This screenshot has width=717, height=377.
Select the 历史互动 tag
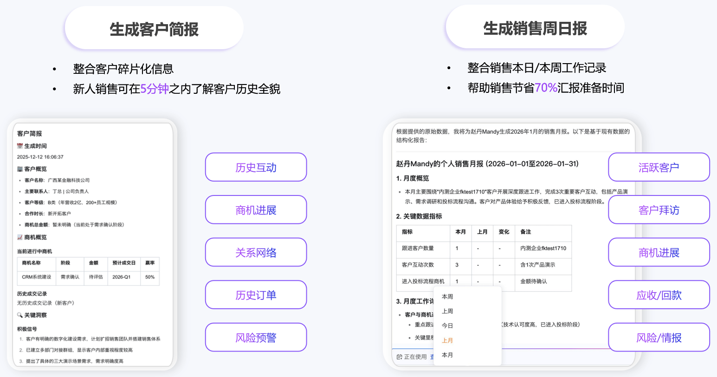[x=256, y=167]
